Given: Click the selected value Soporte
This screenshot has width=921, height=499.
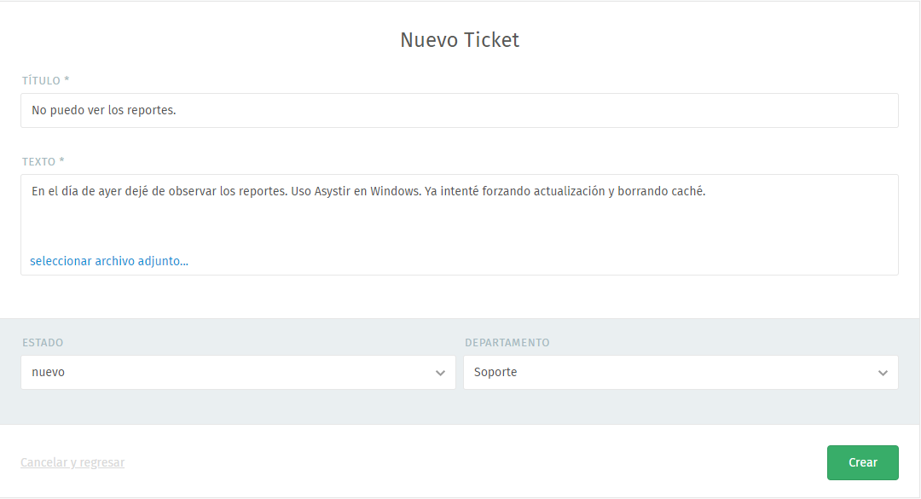Looking at the screenshot, I should coord(495,373).
